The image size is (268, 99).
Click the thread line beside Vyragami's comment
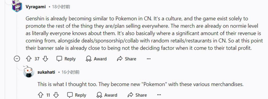point(17,34)
